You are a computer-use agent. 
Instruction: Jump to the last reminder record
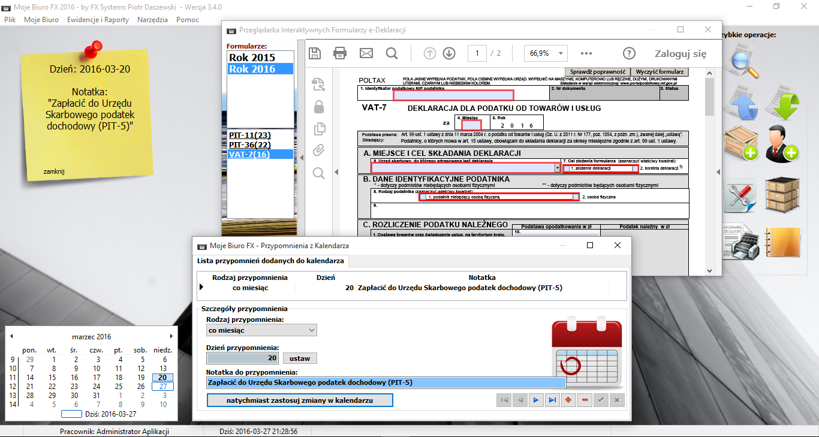(x=552, y=400)
